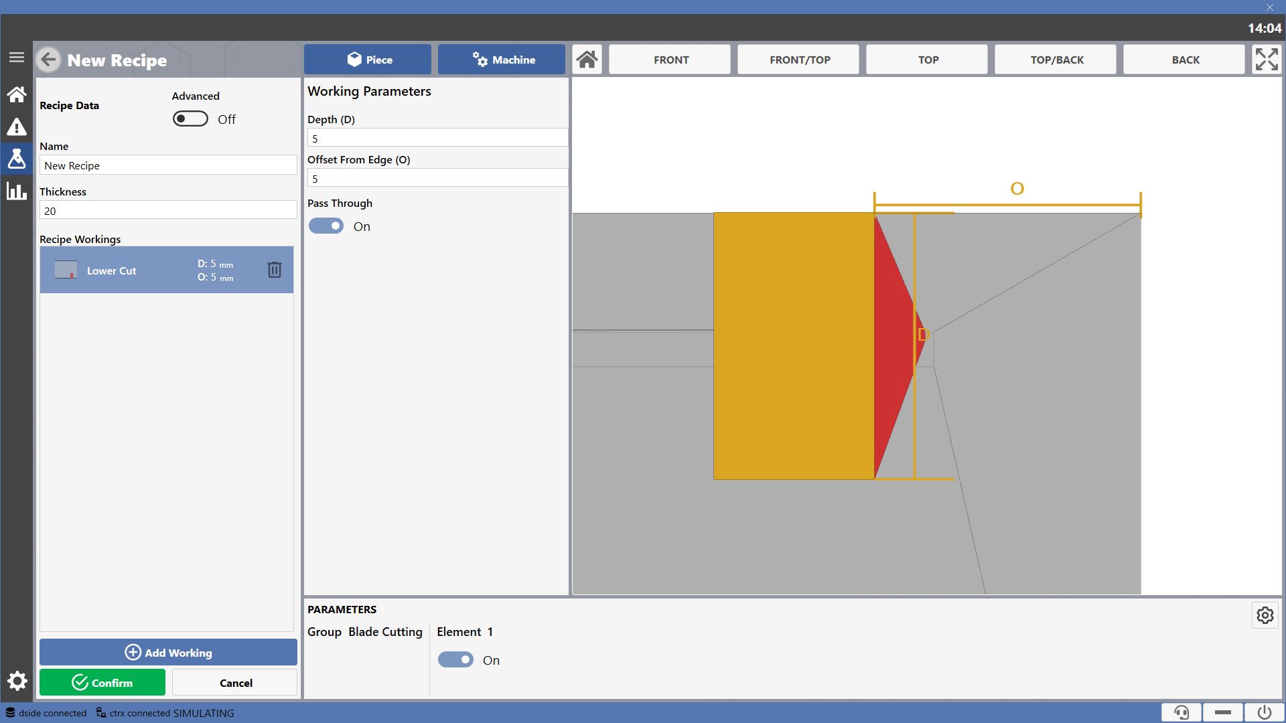Switch to the Piece tab

(368, 60)
